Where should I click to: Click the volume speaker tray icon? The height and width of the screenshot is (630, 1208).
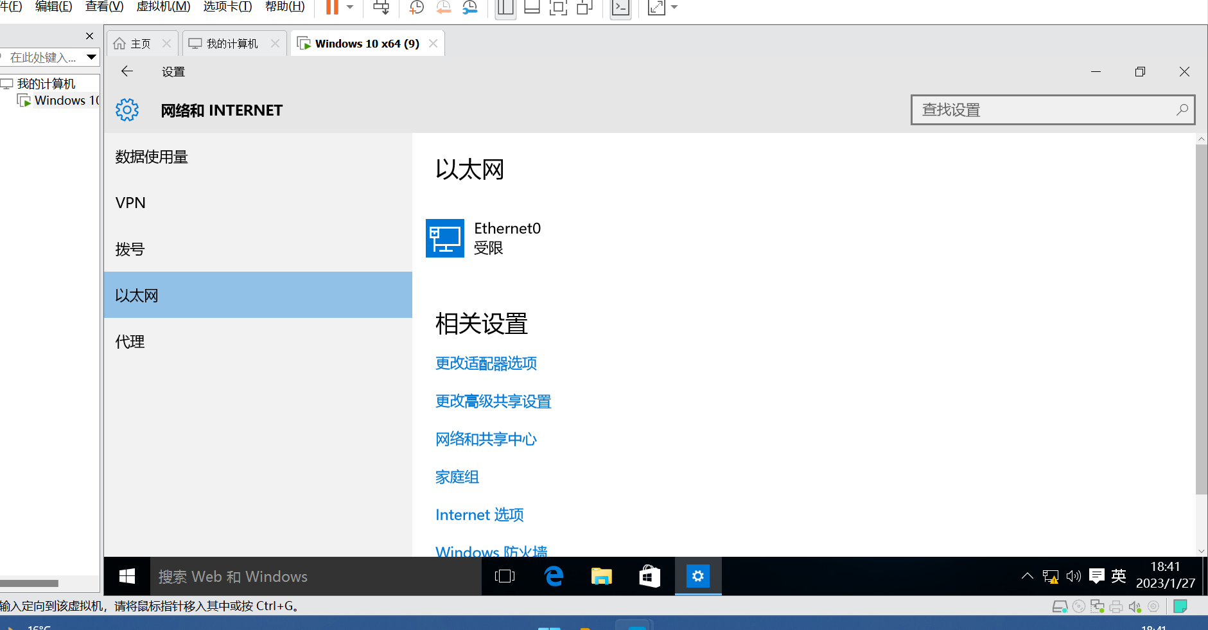pos(1074,576)
